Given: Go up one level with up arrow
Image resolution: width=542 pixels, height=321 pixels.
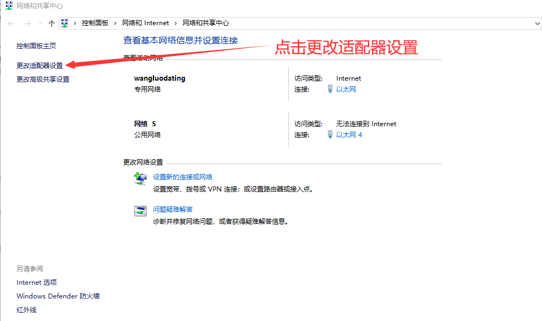Looking at the screenshot, I should 52,23.
